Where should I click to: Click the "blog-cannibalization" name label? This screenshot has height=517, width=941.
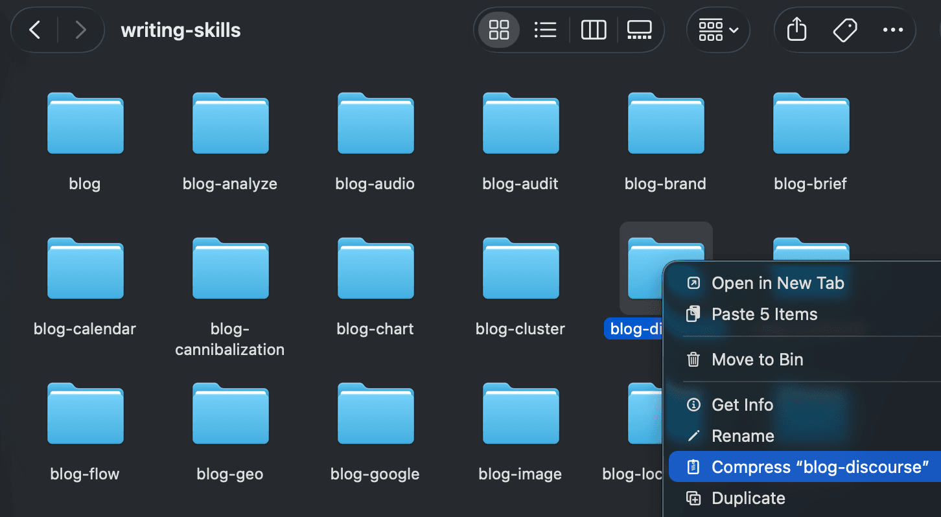[x=230, y=339]
